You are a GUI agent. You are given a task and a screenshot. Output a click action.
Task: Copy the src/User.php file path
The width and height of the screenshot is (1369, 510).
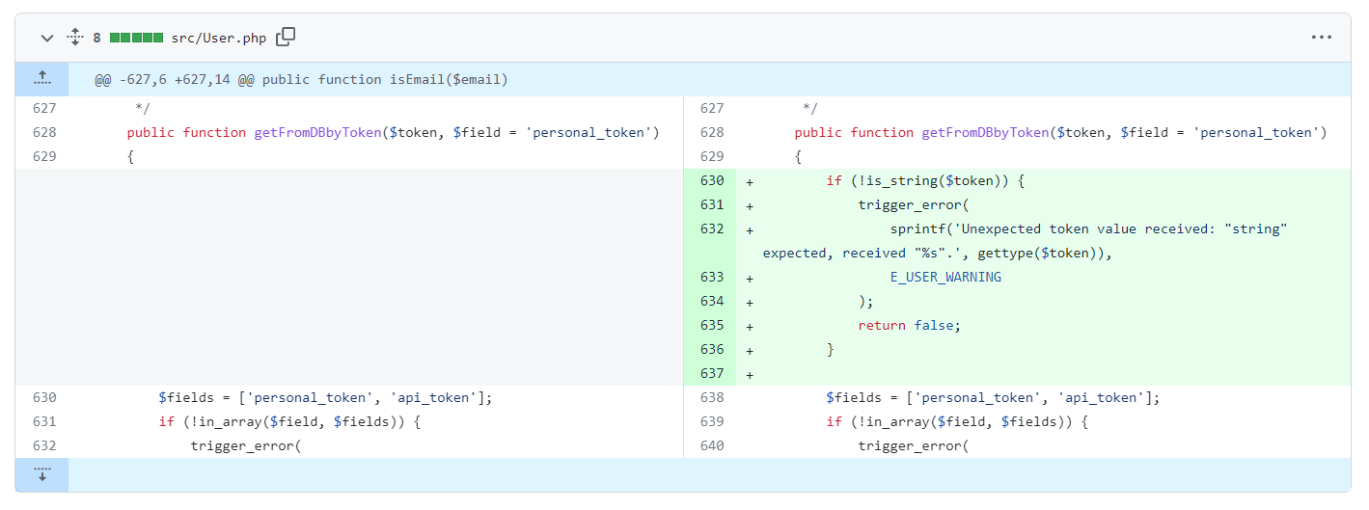point(286,38)
